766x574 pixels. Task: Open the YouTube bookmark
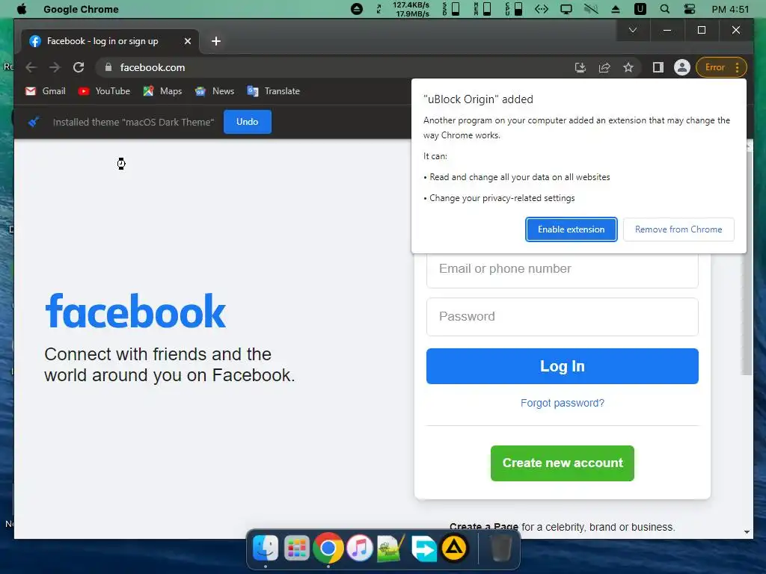(x=104, y=91)
